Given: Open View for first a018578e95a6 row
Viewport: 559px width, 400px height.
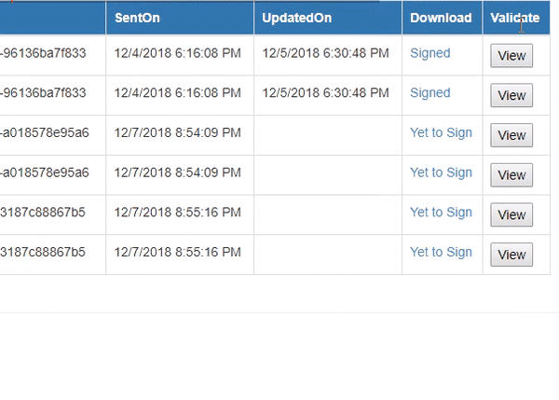Looking at the screenshot, I should (x=511, y=135).
